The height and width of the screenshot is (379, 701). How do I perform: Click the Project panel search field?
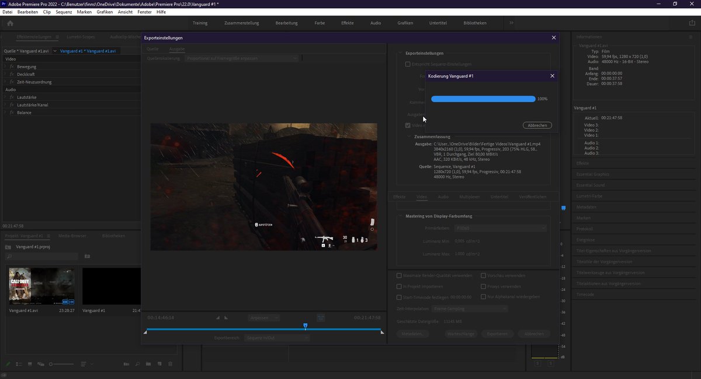pos(43,256)
